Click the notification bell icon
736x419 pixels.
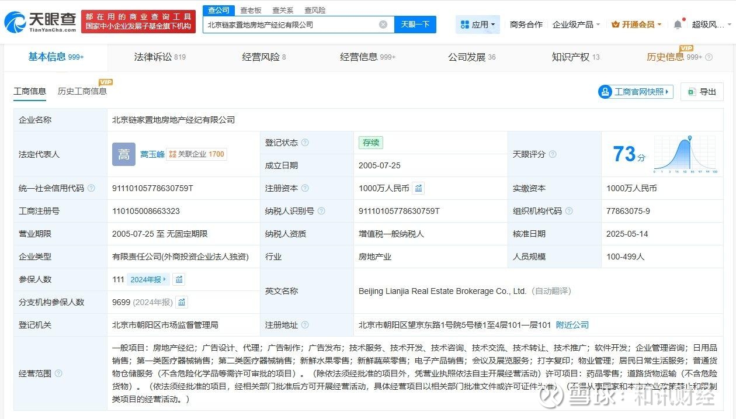click(x=678, y=25)
